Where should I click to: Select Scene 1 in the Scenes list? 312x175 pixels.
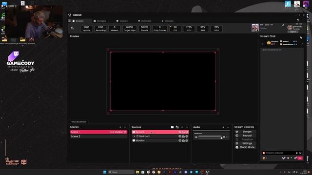(98, 132)
